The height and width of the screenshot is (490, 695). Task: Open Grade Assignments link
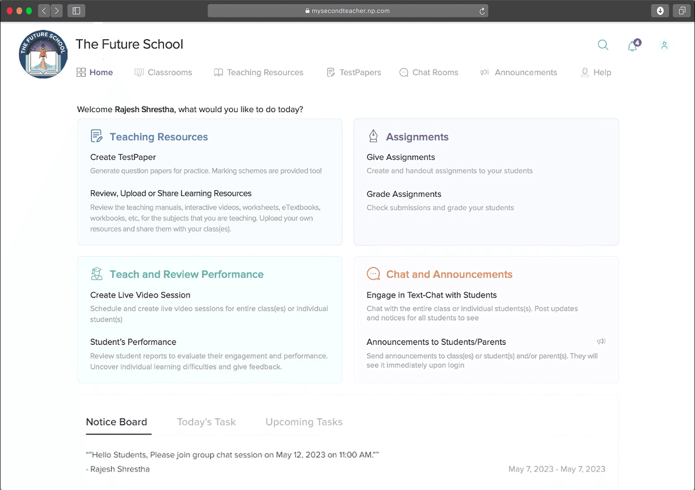coord(404,194)
